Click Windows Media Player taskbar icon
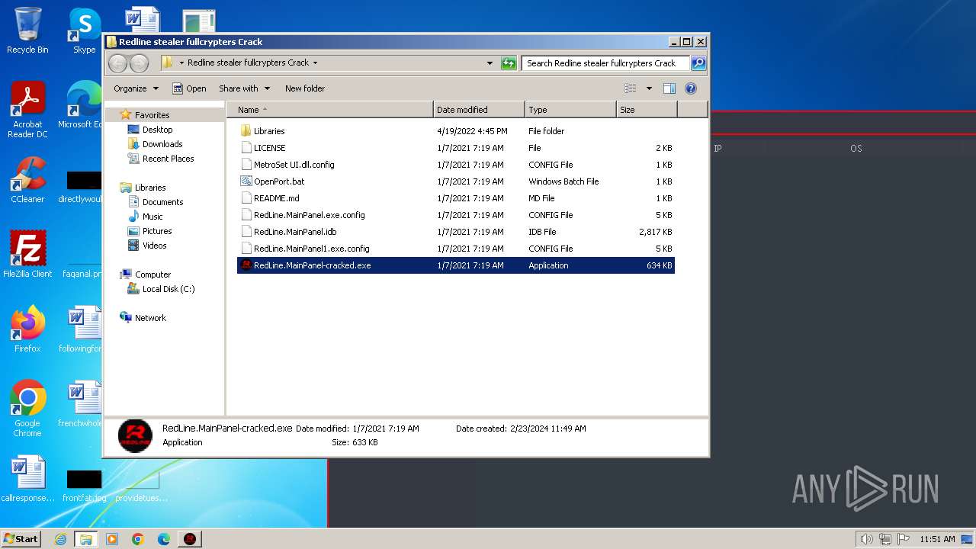 (x=112, y=539)
